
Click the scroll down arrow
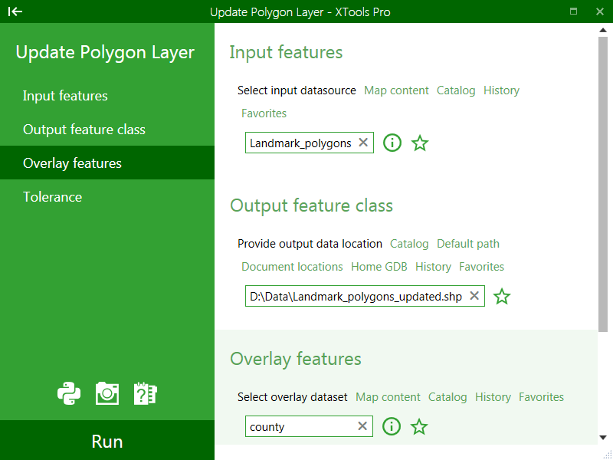point(603,438)
